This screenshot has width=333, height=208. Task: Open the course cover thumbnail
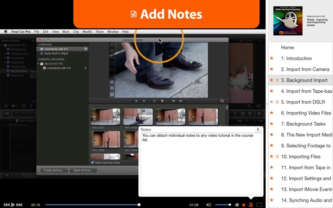[x=288, y=21]
